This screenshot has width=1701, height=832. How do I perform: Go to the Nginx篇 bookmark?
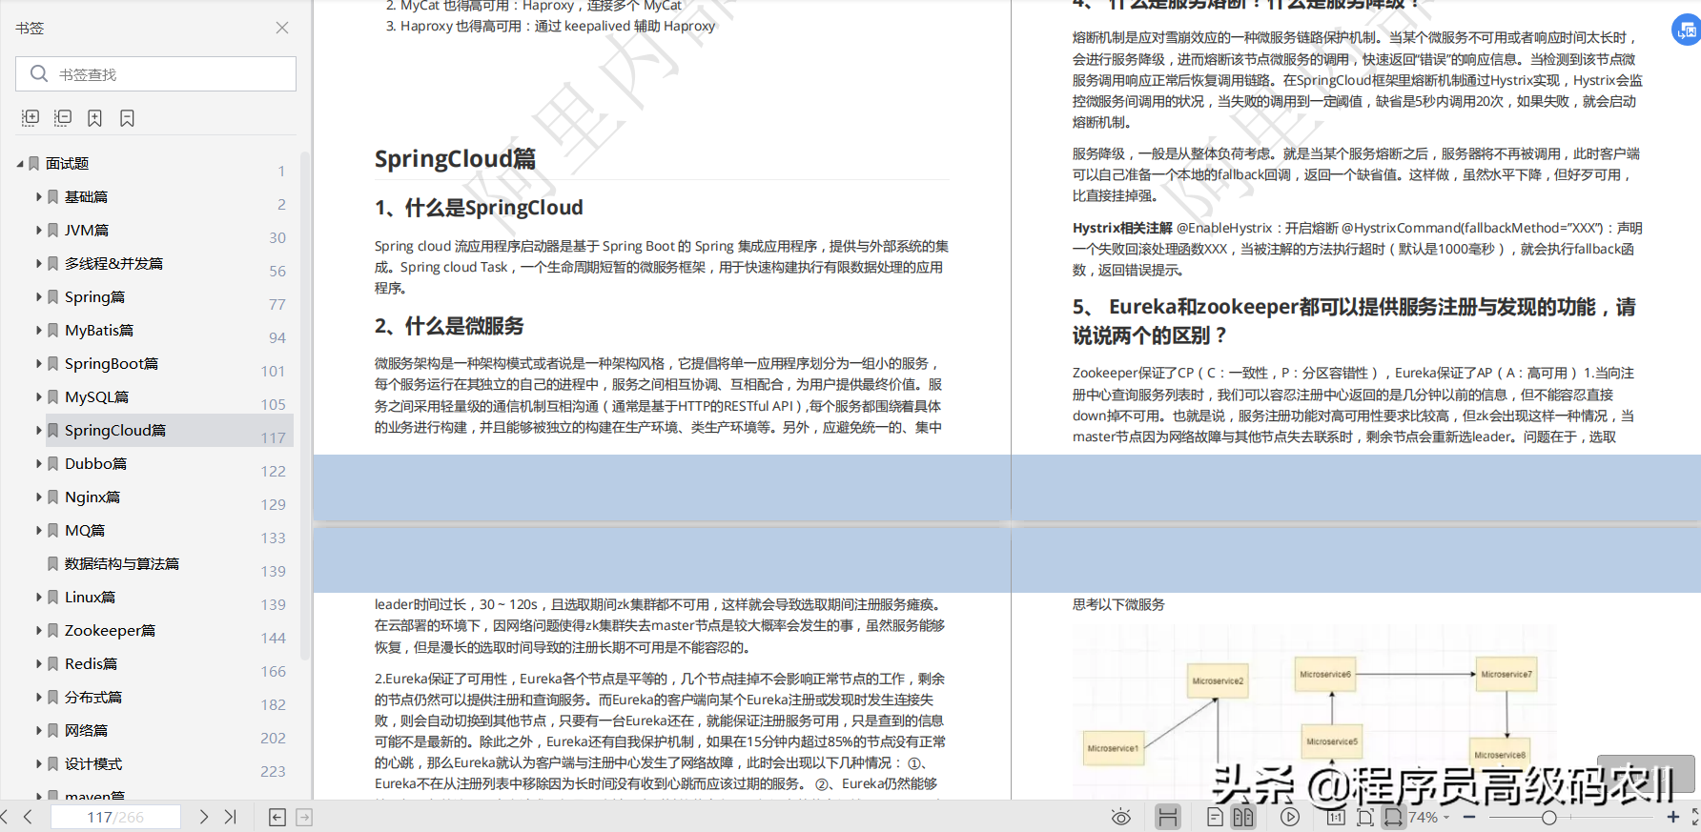pos(92,497)
